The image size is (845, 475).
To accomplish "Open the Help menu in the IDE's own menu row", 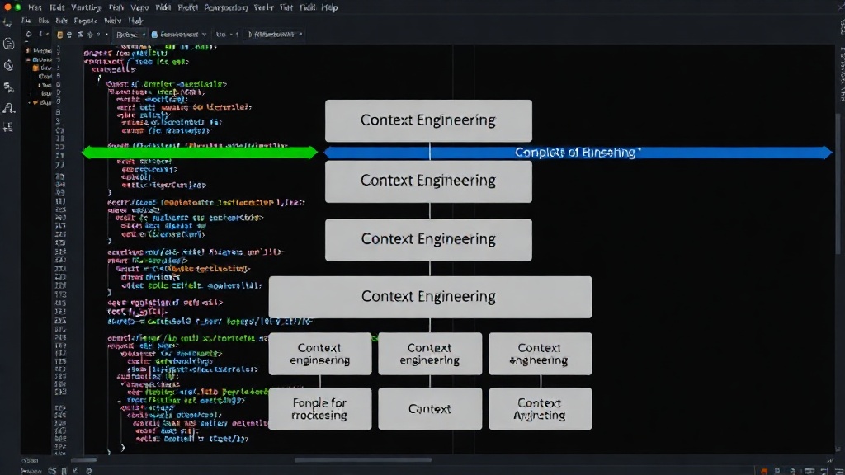I will [136, 21].
